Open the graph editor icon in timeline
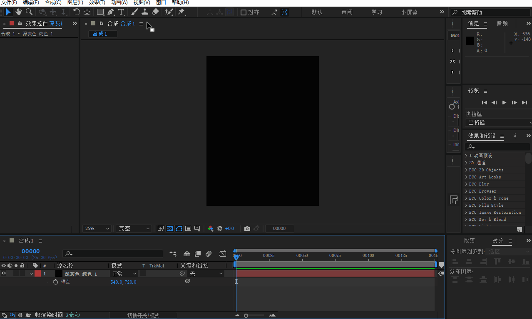The image size is (532, 319). coord(223,253)
